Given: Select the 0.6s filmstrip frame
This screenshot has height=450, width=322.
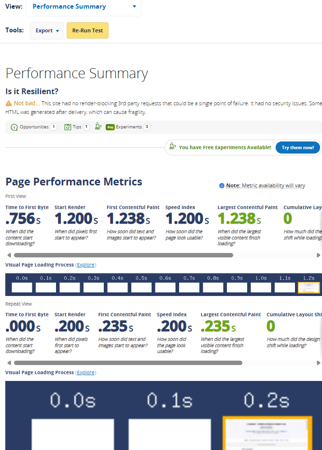Looking at the screenshot, I should 165,288.
